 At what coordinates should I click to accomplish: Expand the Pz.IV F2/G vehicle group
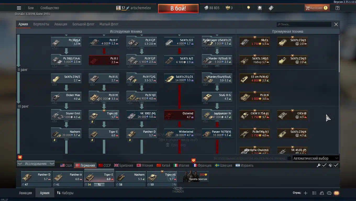coord(142,79)
